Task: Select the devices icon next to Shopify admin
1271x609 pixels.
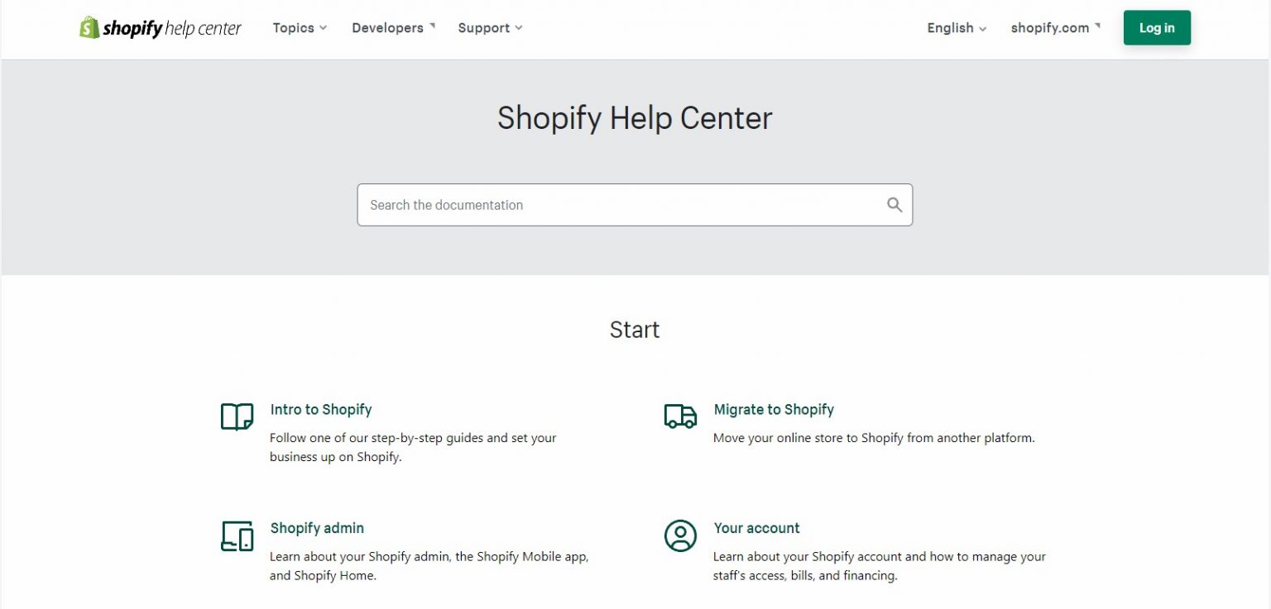Action: click(236, 536)
